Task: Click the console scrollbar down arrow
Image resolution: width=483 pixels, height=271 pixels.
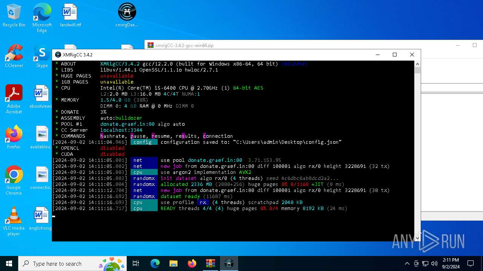Action: tap(417, 238)
